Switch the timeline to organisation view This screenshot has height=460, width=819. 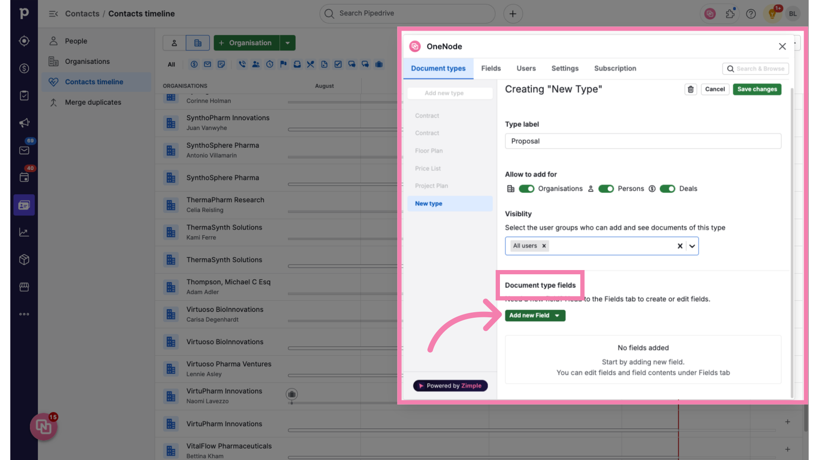(x=197, y=43)
